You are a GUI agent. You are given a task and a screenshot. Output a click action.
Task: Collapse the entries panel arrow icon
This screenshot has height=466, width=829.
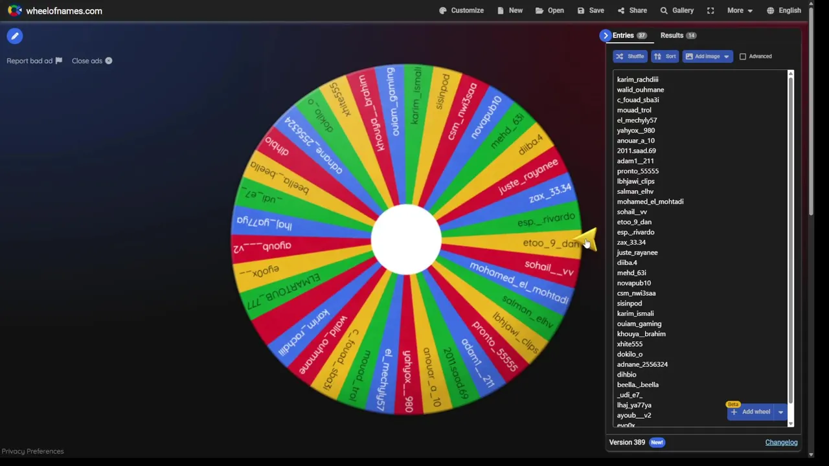(606, 36)
